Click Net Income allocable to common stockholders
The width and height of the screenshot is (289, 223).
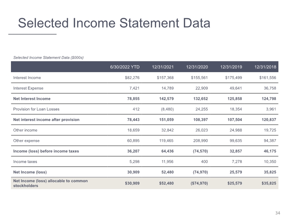50,183
